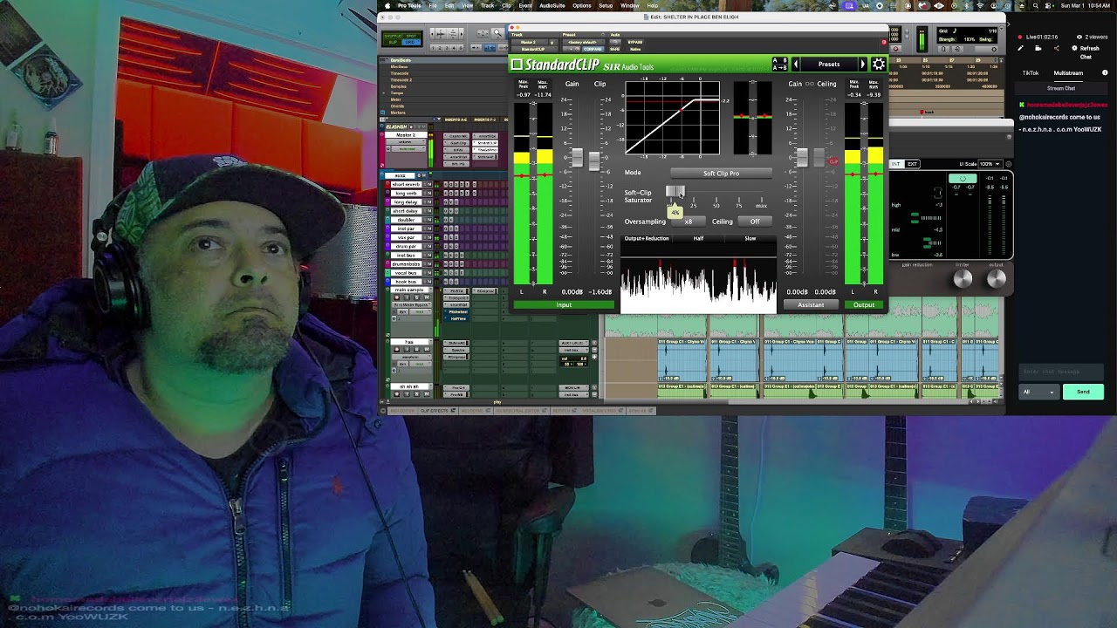Click the Apple menu icon

(387, 5)
